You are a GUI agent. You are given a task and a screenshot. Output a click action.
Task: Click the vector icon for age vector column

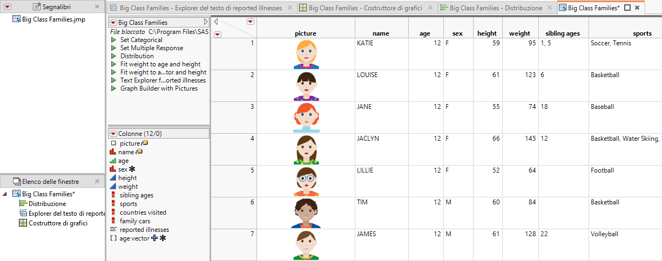(x=113, y=238)
